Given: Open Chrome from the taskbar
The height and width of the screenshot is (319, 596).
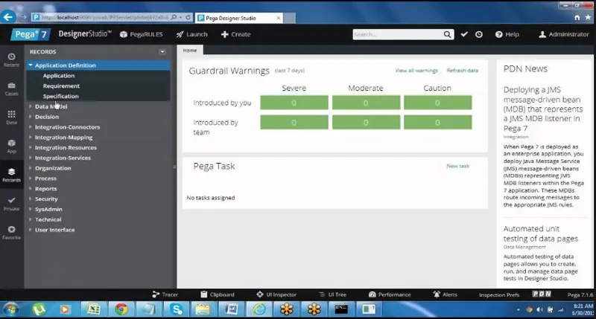Looking at the screenshot, I should (121, 309).
